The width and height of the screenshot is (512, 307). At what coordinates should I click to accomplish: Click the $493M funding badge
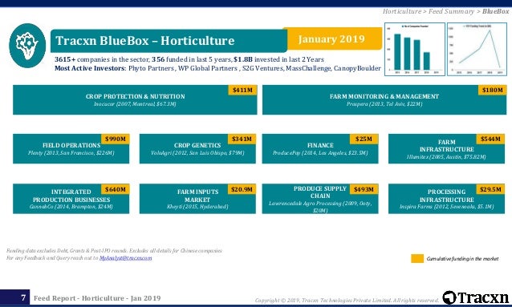click(x=364, y=189)
